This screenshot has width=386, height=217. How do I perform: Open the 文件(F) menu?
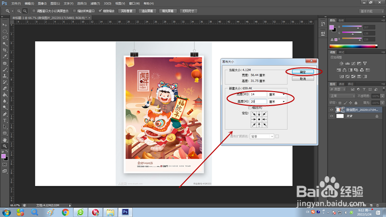tap(16, 3)
